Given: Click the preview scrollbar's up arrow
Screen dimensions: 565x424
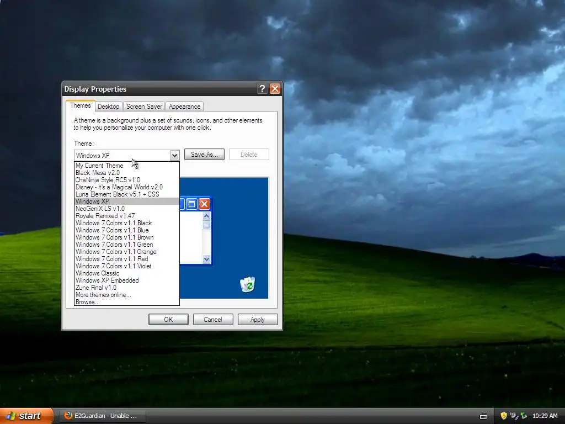Looking at the screenshot, I should (x=206, y=216).
